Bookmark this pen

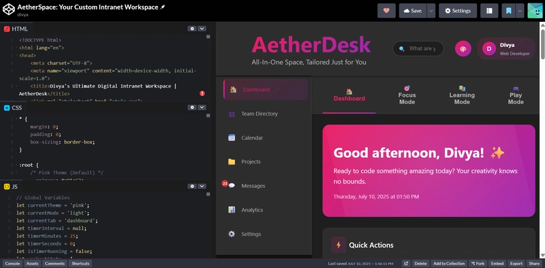point(508,11)
